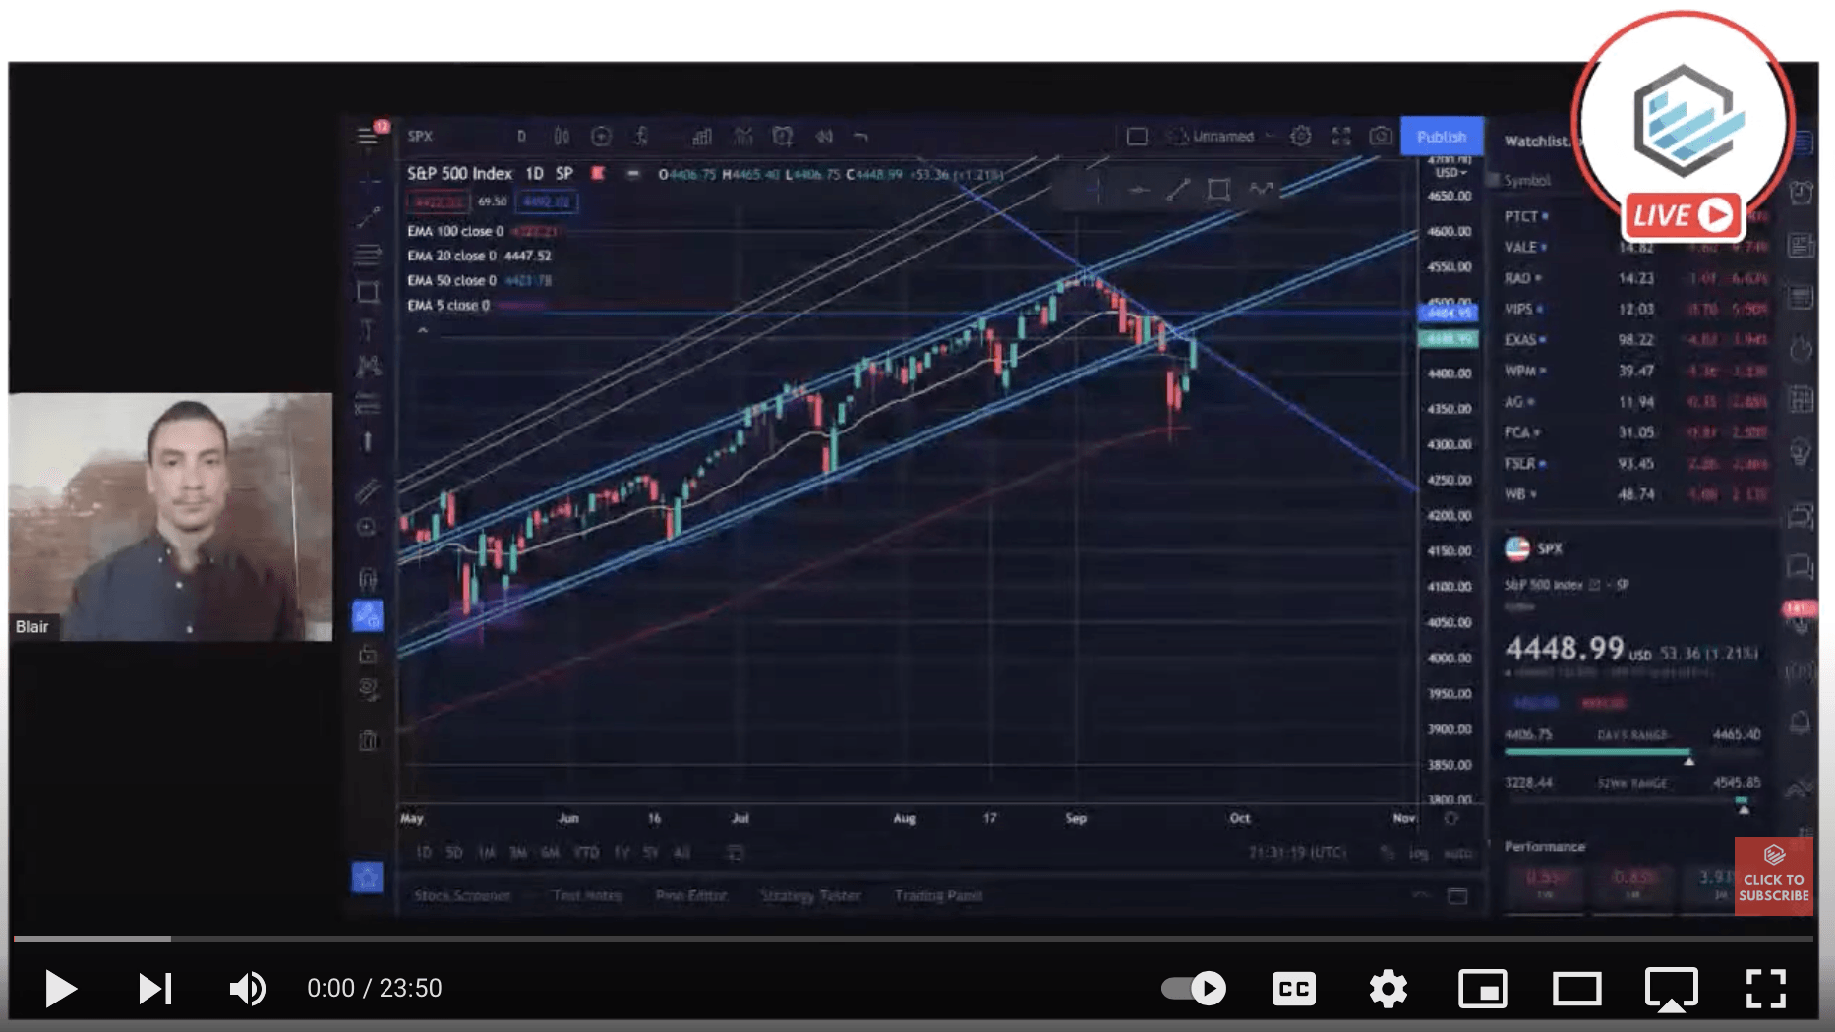Enable theater mode view

(1576, 988)
